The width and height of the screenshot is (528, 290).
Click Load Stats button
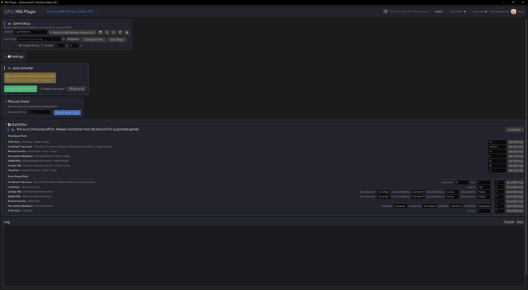point(514,130)
